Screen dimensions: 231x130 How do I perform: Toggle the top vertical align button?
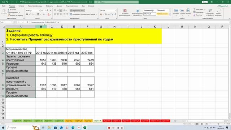(55, 10)
